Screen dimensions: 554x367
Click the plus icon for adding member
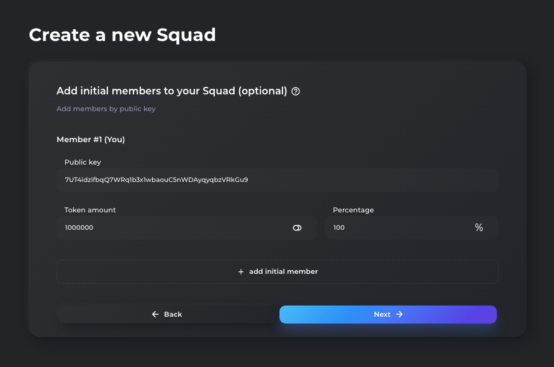coord(241,271)
